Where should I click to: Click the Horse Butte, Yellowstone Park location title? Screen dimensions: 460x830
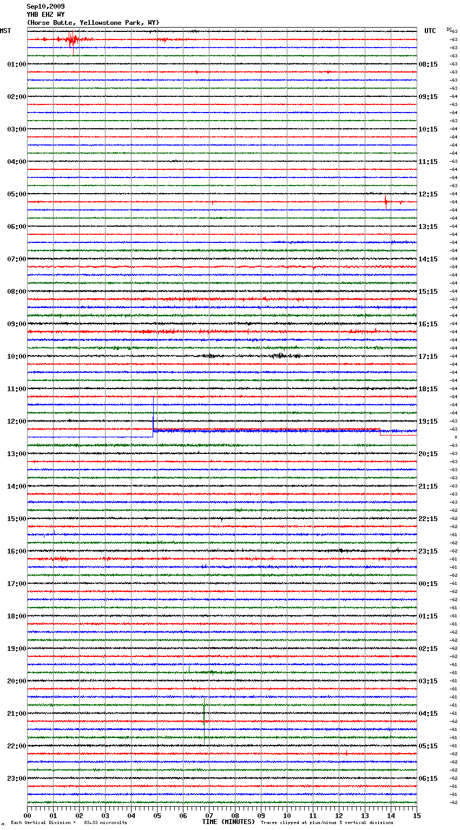pos(93,23)
